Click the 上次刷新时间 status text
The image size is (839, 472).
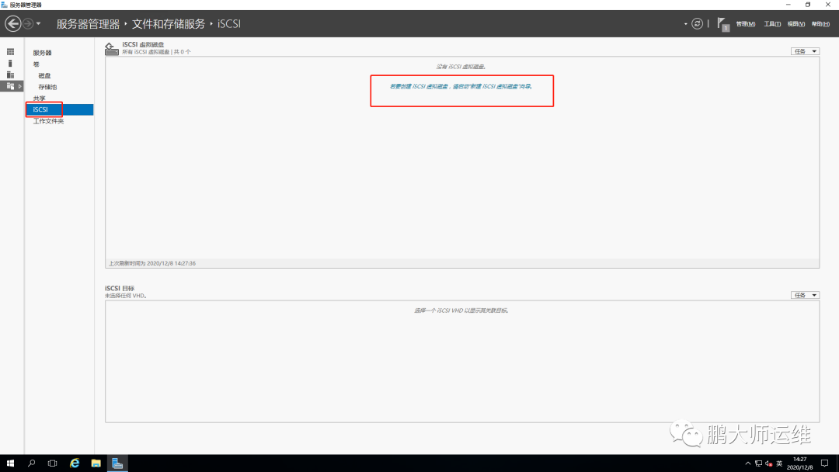click(152, 263)
